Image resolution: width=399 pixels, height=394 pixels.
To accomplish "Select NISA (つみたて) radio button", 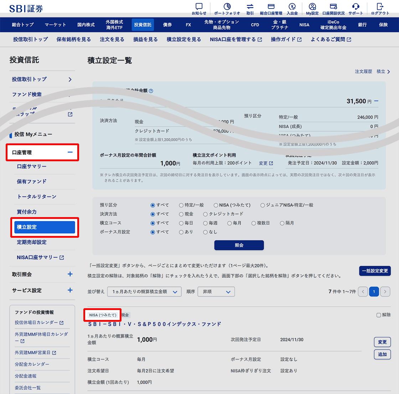I will click(x=216, y=205).
